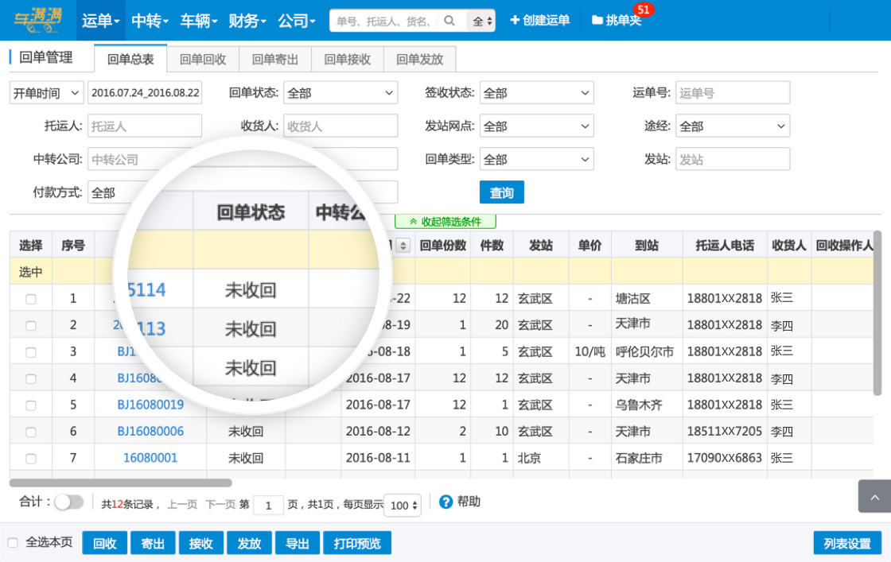Click the 运单号 input field
Screen dimensions: 891x562
click(732, 93)
